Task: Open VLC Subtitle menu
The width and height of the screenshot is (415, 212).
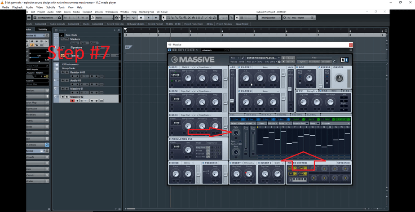Action: coord(52,7)
